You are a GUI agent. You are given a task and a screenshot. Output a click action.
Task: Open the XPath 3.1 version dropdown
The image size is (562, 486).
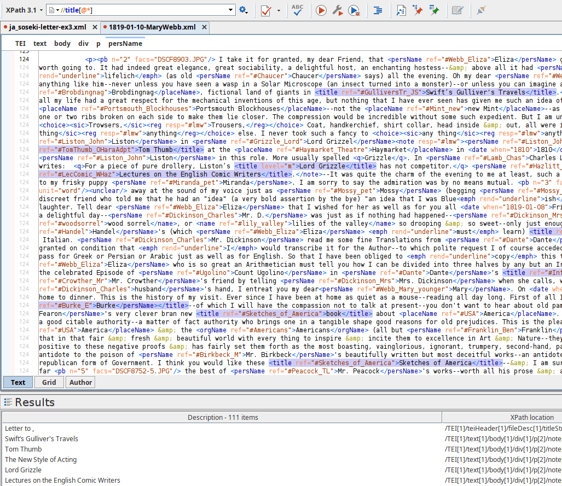click(x=24, y=10)
